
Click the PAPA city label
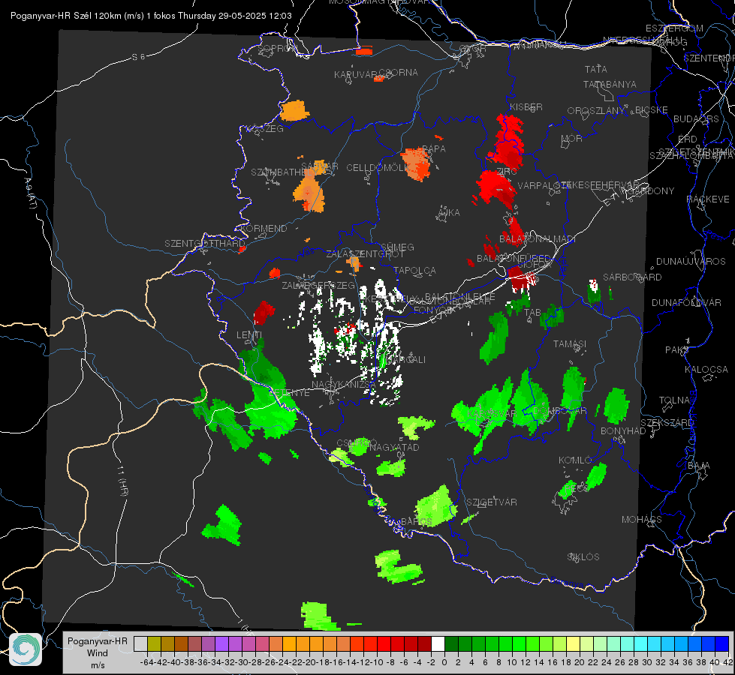tap(434, 148)
